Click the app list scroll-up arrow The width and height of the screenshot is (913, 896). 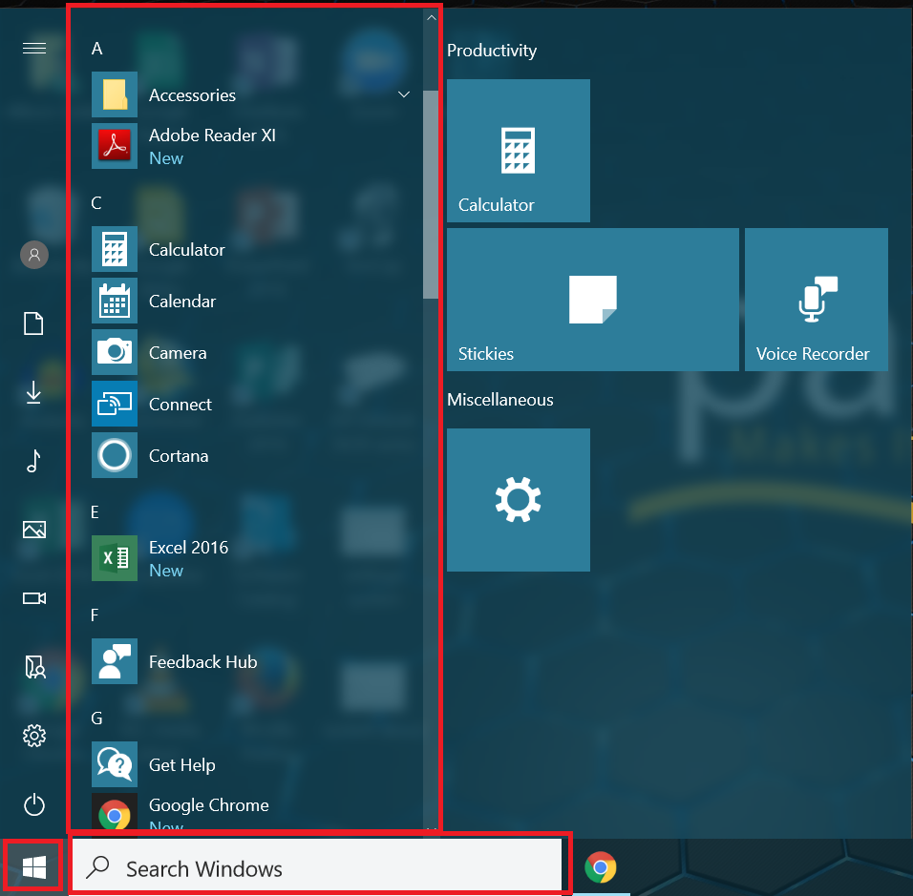click(431, 17)
